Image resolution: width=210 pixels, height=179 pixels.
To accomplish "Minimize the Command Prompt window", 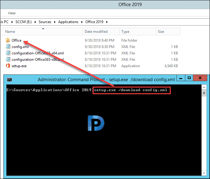I will [x=181, y=78].
